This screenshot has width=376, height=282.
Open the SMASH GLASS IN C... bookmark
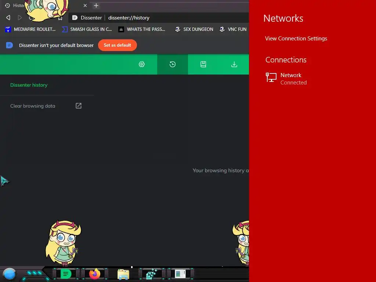point(87,29)
